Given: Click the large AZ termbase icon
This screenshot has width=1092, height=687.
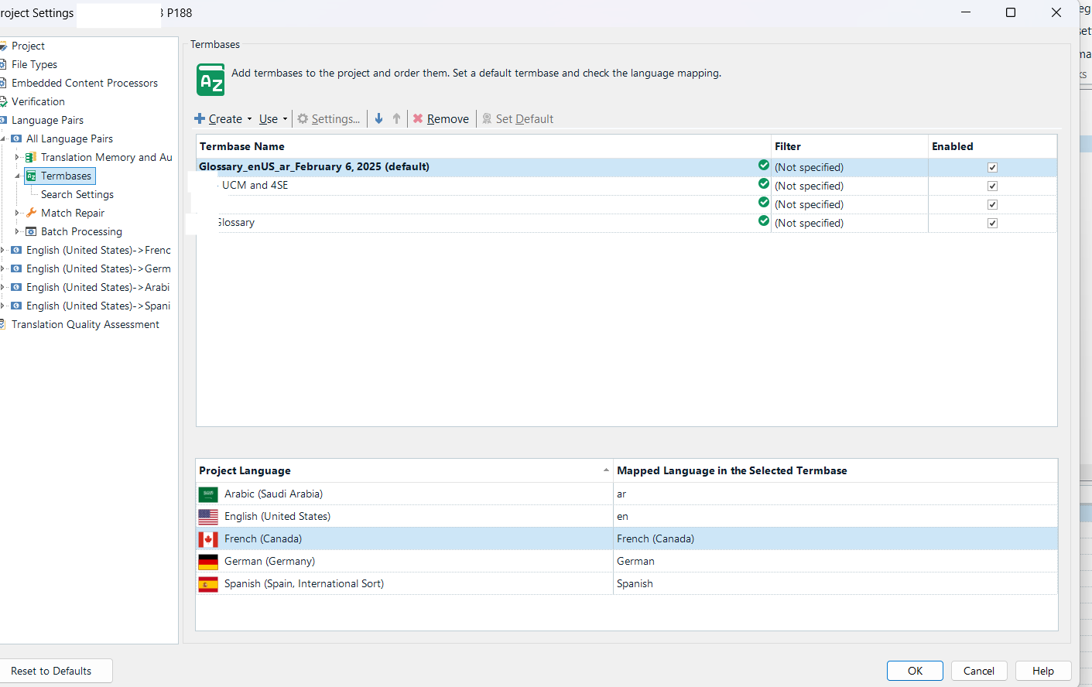Looking at the screenshot, I should click(x=211, y=80).
